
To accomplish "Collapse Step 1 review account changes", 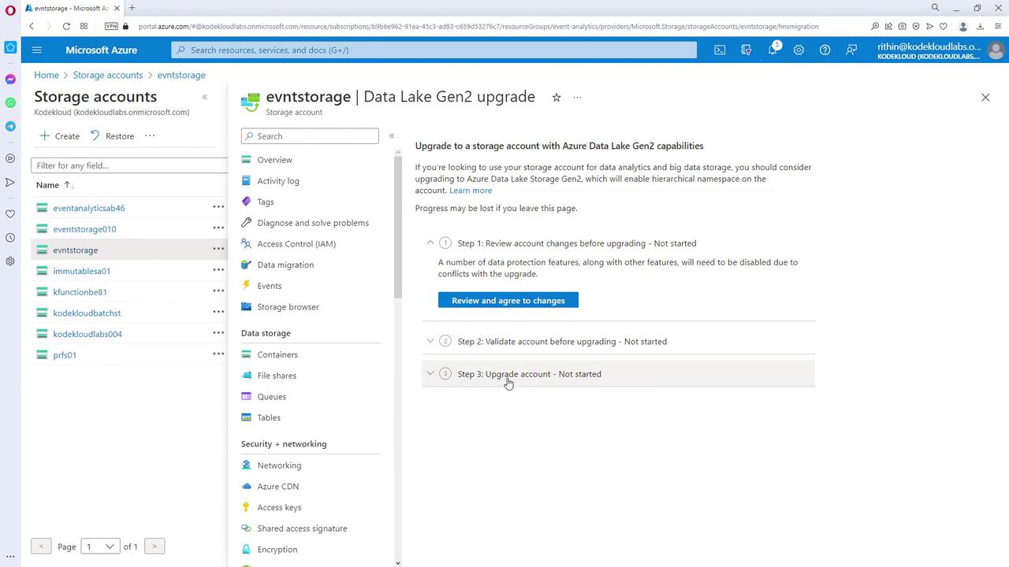I will point(430,243).
